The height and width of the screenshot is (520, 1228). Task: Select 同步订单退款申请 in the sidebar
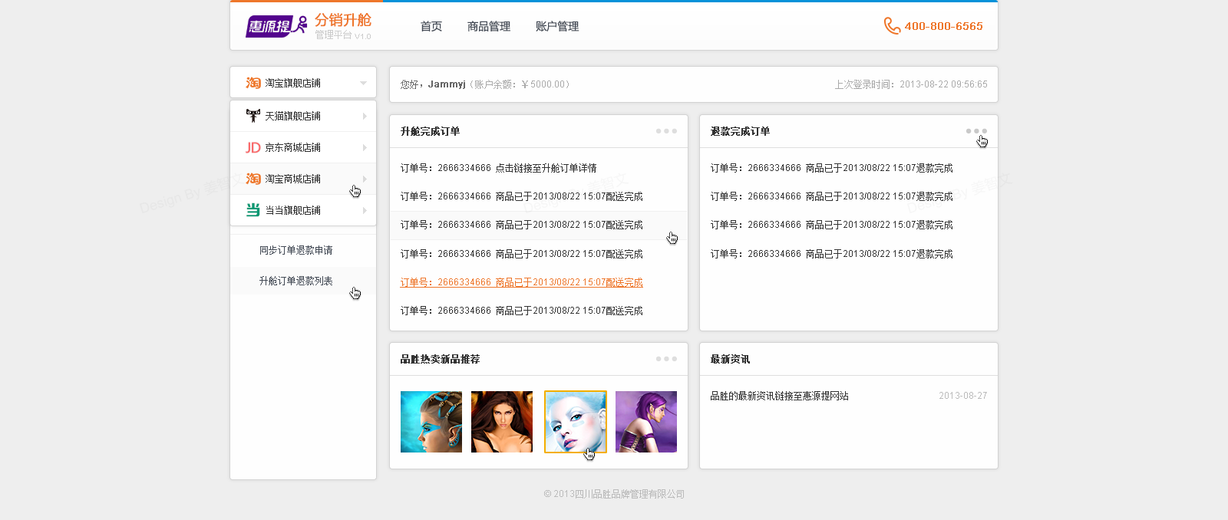point(296,250)
